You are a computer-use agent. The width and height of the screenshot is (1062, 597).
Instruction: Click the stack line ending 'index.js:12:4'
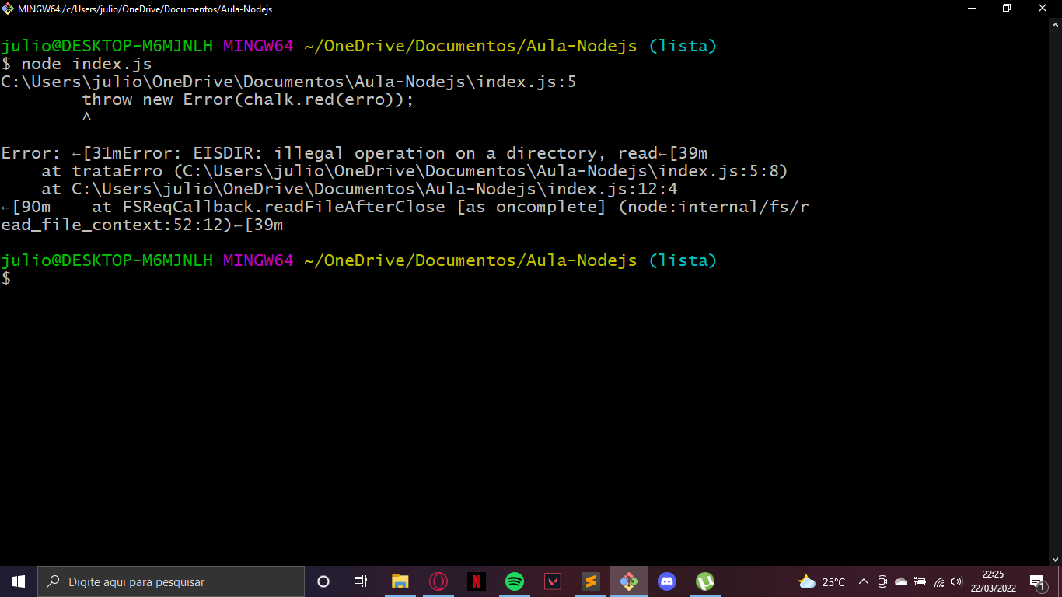359,189
